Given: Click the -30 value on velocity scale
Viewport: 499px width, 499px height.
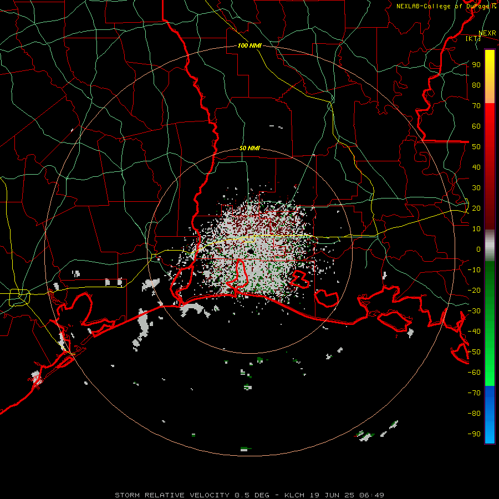Looking at the screenshot, I should [x=474, y=311].
